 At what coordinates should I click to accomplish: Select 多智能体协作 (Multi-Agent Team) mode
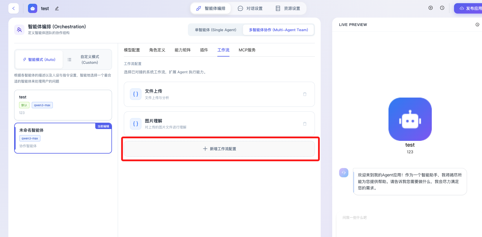point(278,30)
